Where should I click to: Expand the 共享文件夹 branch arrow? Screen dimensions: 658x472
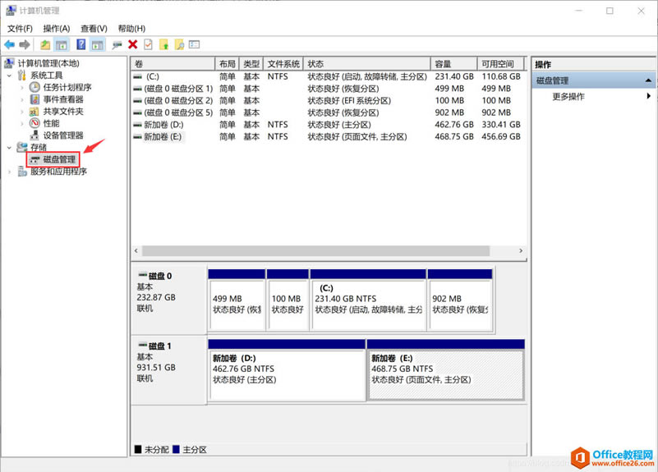click(22, 112)
